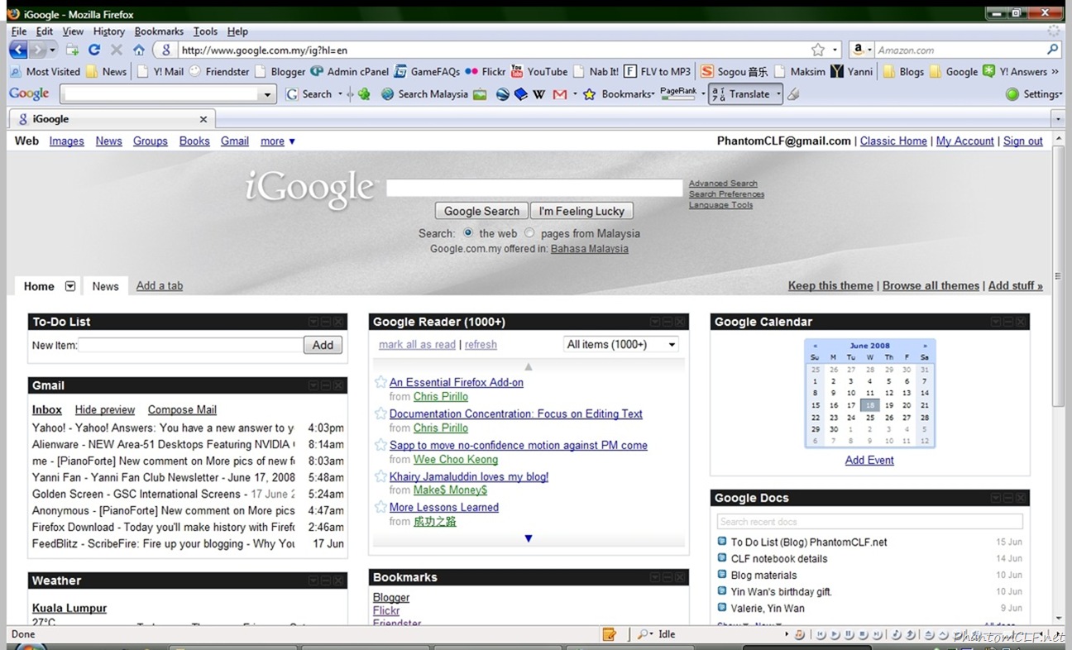
Task: Star the Khairy Jamaluddin reader item
Action: [380, 476]
